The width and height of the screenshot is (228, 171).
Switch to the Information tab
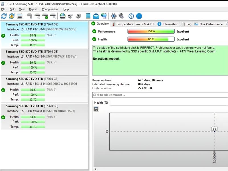point(168,24)
